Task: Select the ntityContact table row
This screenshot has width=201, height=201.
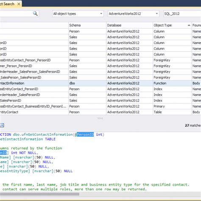Action: tap(100, 112)
